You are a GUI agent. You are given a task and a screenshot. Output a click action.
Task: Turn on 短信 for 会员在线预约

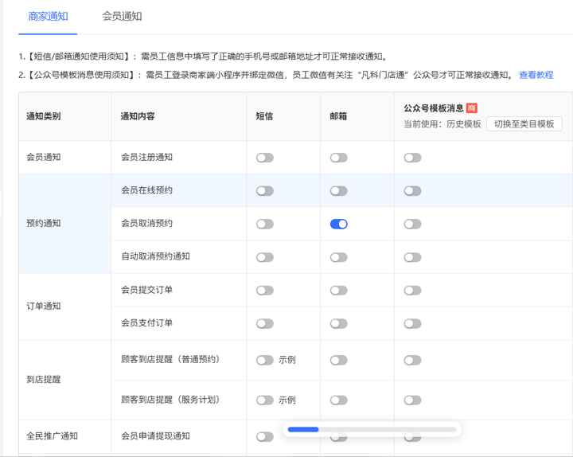pos(265,191)
